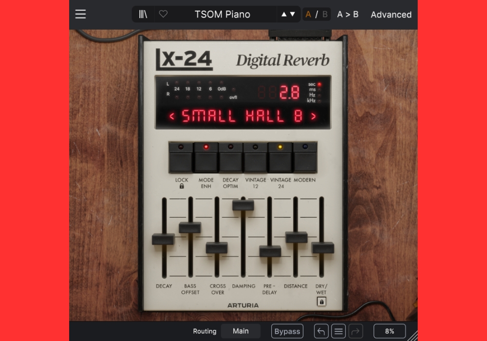Click the DAMPING fader handle

(x=243, y=205)
